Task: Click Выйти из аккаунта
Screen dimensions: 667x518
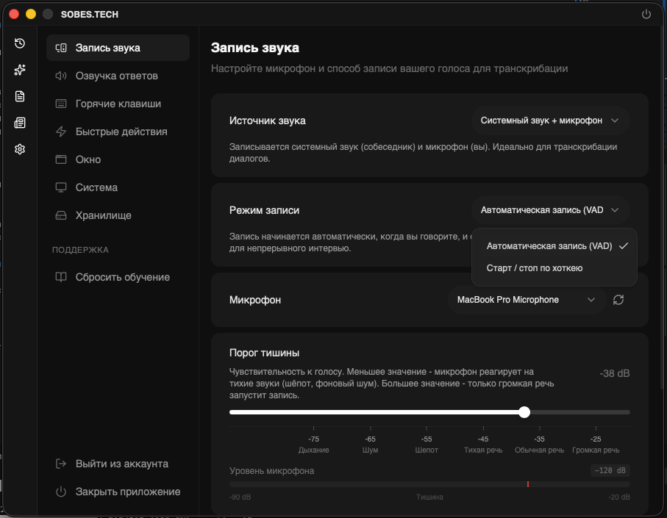Action: click(x=121, y=464)
